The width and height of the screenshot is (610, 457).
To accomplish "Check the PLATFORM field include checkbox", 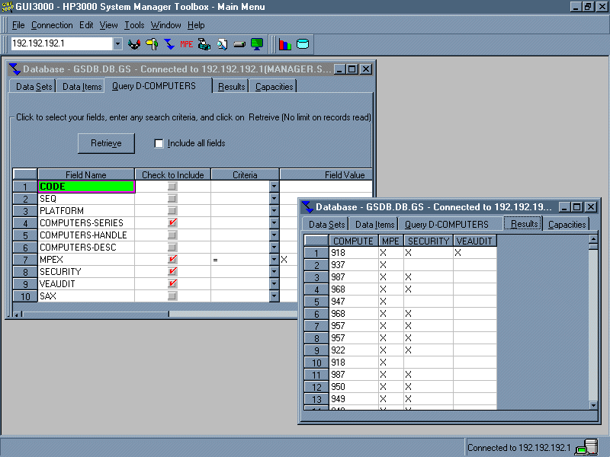I will click(x=172, y=211).
